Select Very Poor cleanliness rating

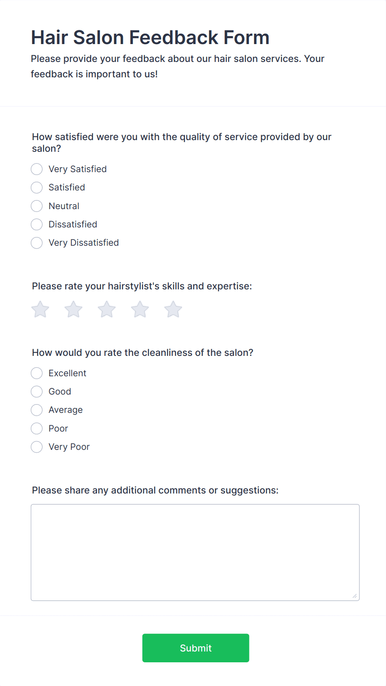(37, 447)
